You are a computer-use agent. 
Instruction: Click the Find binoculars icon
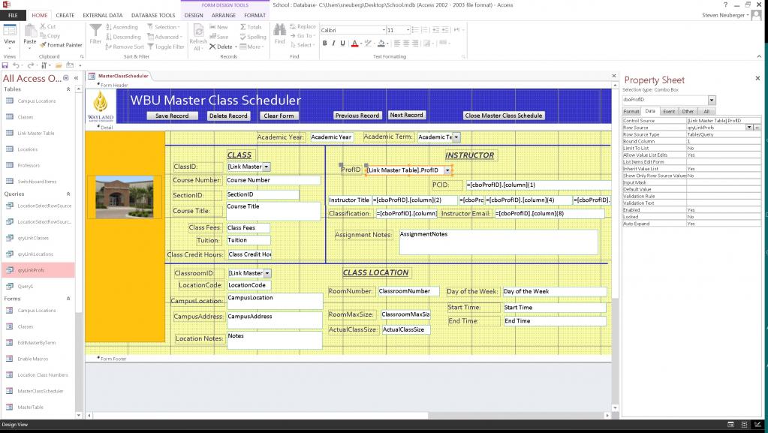280,30
